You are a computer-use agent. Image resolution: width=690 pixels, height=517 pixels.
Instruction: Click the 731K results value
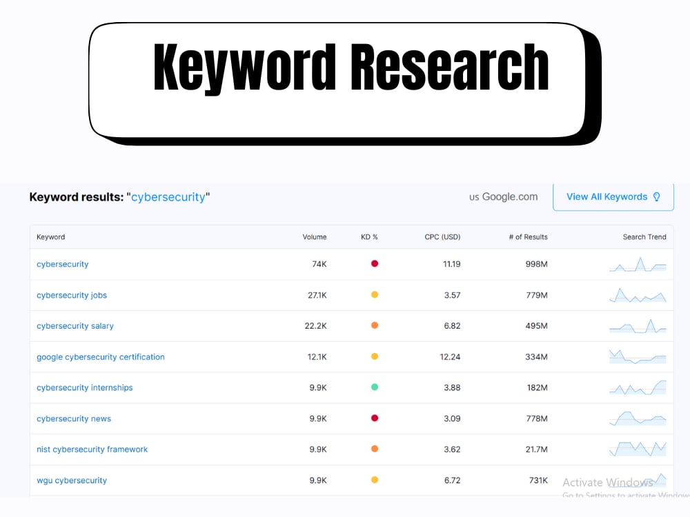[x=538, y=480]
